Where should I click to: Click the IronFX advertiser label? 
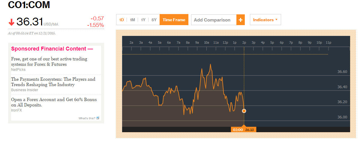pyautogui.click(x=16, y=110)
